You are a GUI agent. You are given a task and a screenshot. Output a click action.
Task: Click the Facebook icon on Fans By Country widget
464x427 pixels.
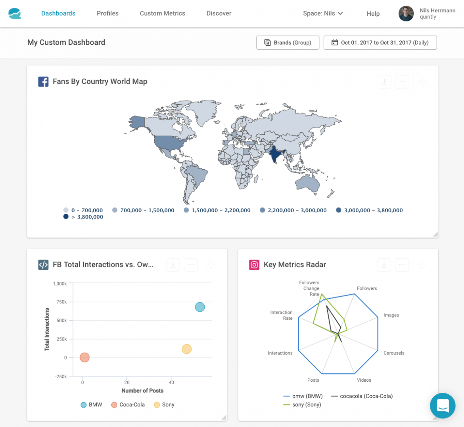pos(44,81)
